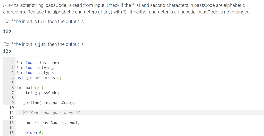Click example output text $$b

pos(7,31)
